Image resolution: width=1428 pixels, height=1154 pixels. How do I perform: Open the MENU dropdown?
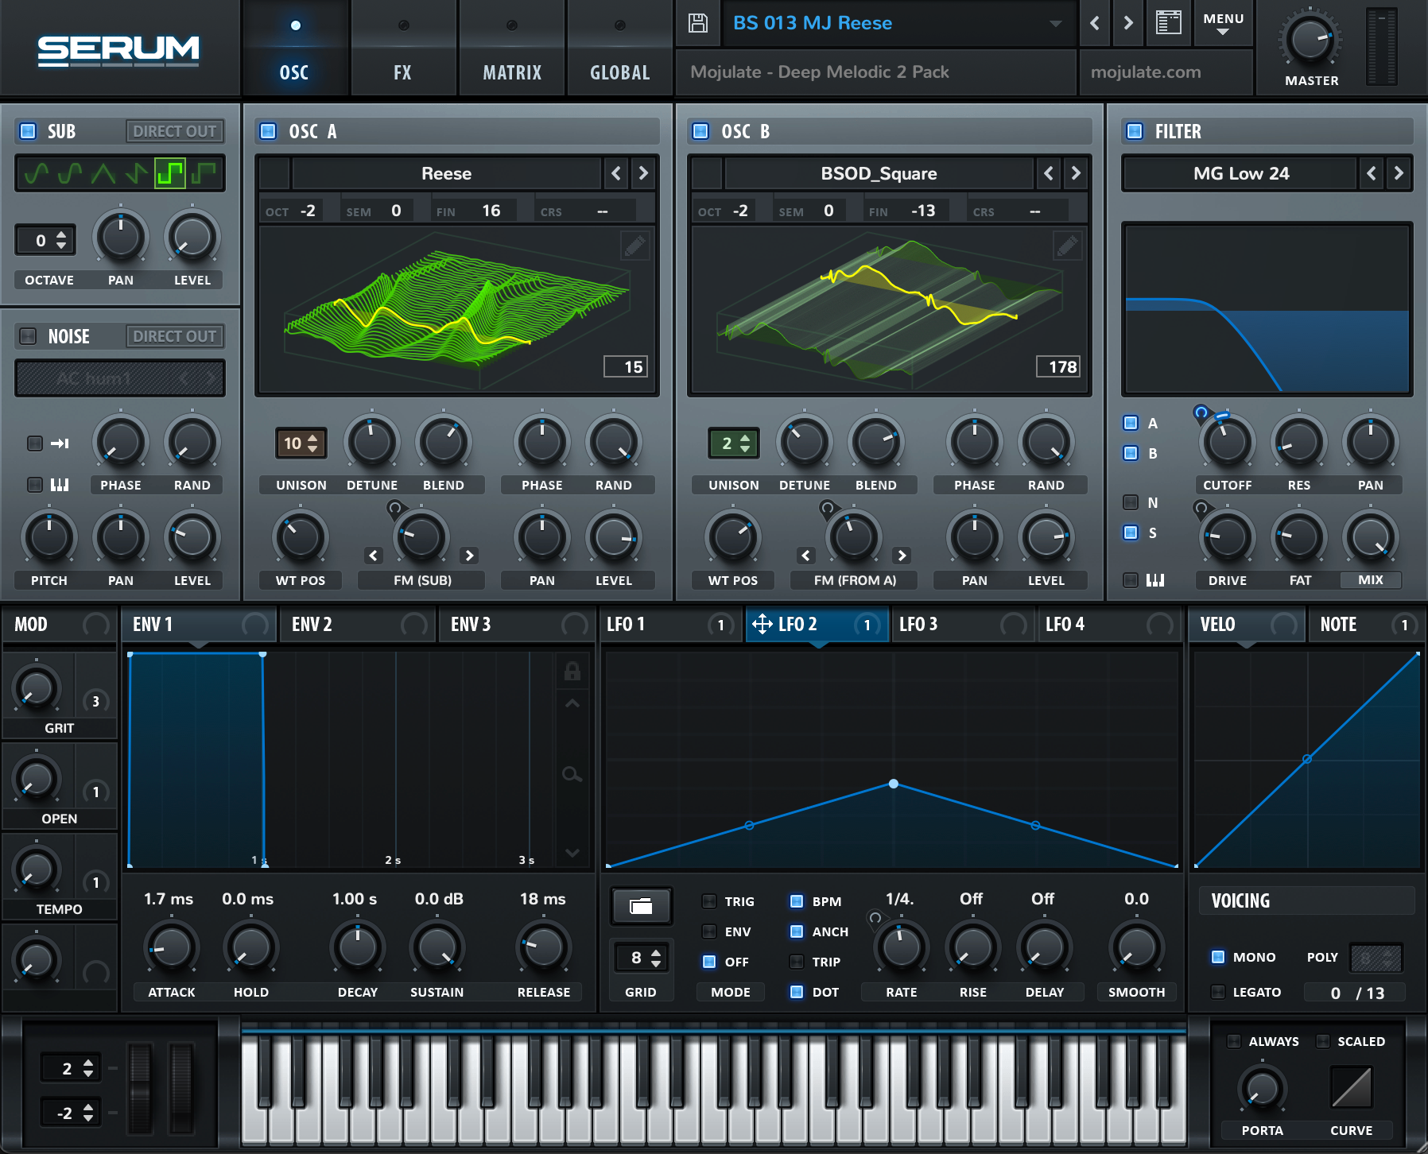(x=1223, y=23)
